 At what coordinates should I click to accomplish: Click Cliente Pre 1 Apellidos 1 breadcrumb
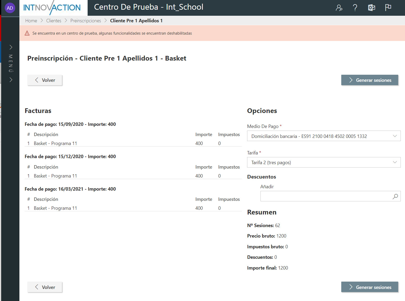tap(136, 21)
